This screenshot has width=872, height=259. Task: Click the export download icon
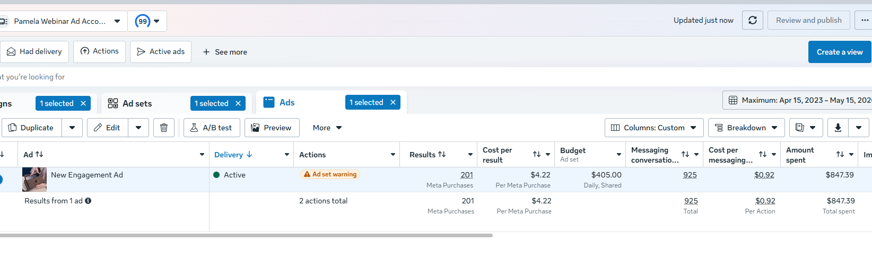[838, 128]
